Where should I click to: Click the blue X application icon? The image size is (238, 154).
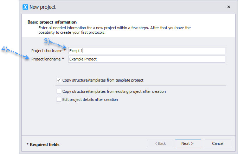(25, 7)
